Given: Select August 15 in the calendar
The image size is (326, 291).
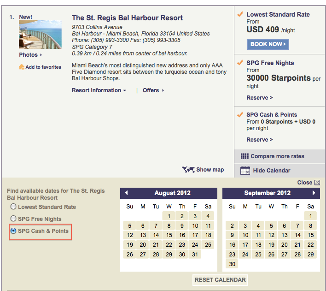Looking at the screenshot, I should pyautogui.click(x=169, y=235).
